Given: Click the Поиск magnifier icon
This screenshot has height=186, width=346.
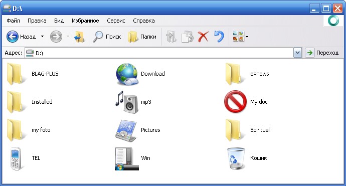Looking at the screenshot, I should pyautogui.click(x=98, y=37).
